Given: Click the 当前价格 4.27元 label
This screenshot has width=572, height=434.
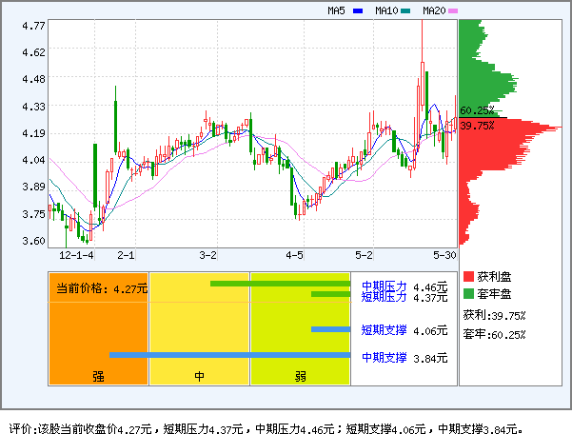Looking at the screenshot, I should 101,288.
